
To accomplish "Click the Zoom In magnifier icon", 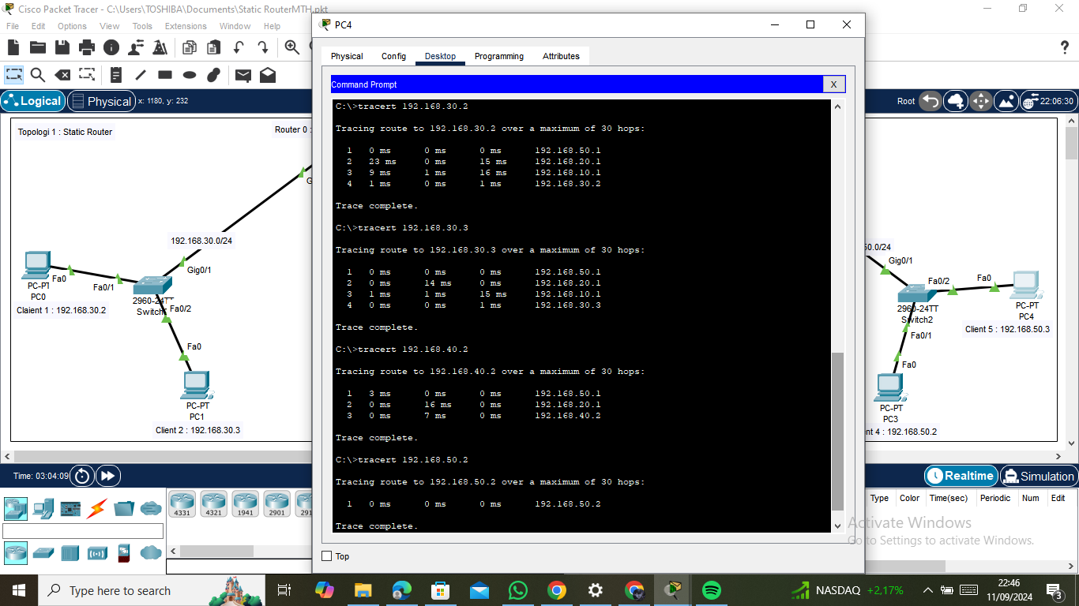I will 291,47.
